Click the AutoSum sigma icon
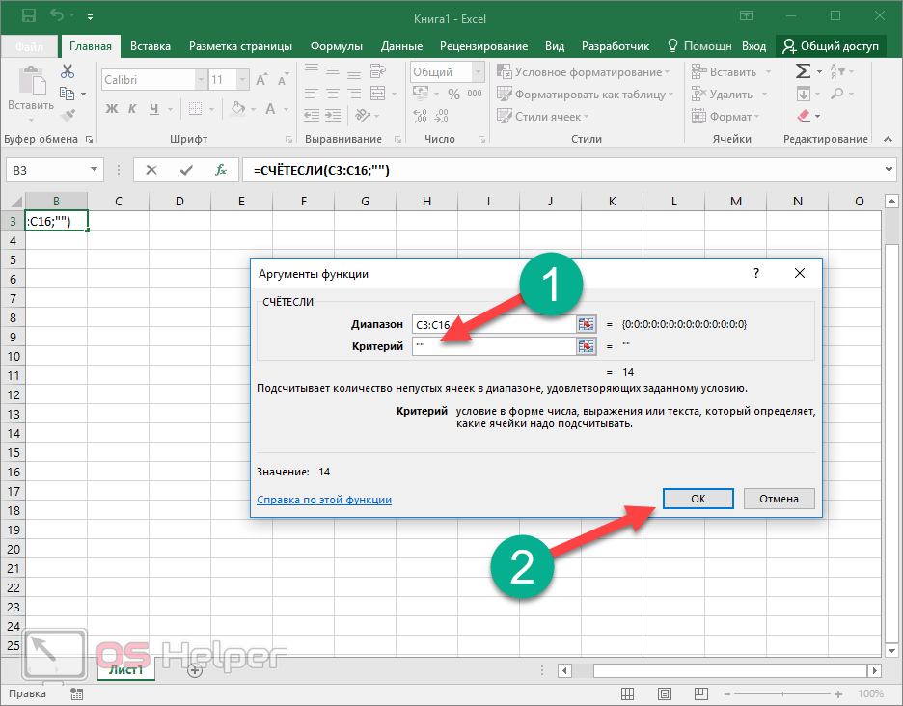Image resolution: width=903 pixels, height=706 pixels. [803, 72]
